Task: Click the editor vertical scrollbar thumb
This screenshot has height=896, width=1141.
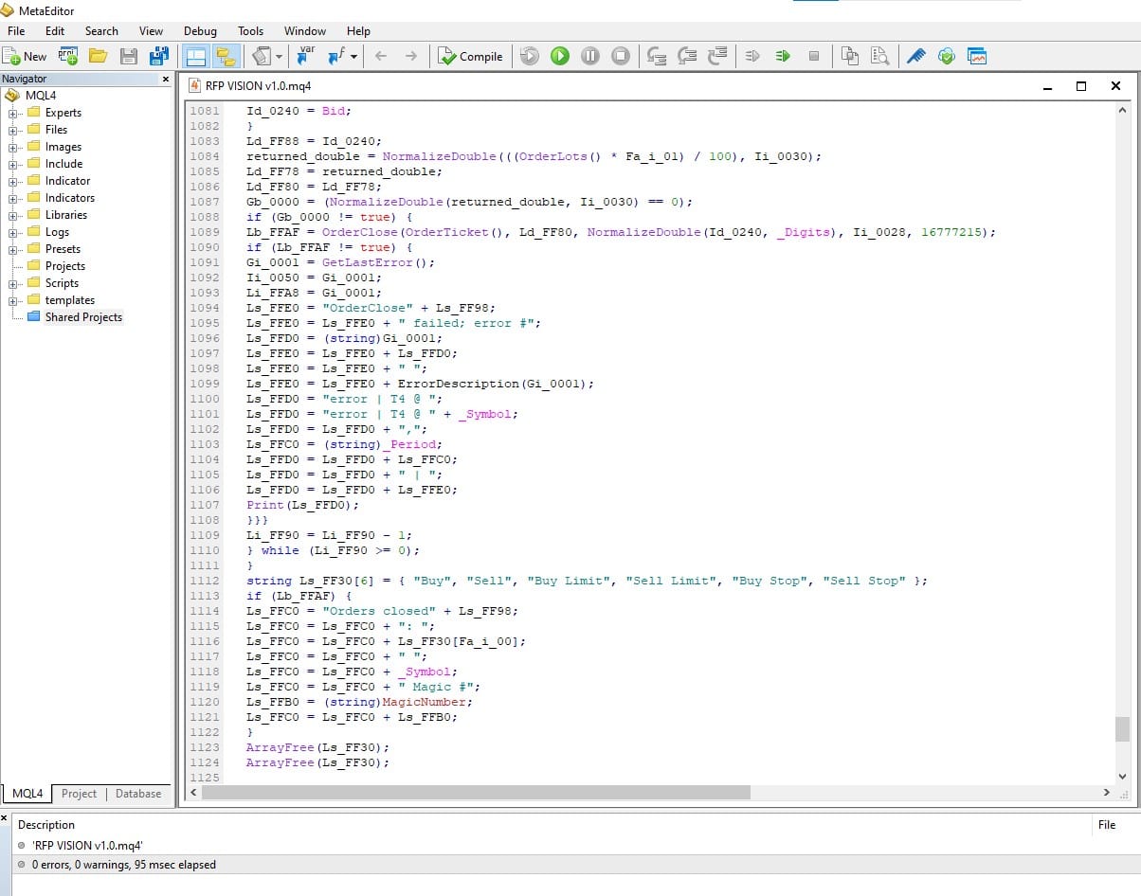Action: tap(1122, 729)
